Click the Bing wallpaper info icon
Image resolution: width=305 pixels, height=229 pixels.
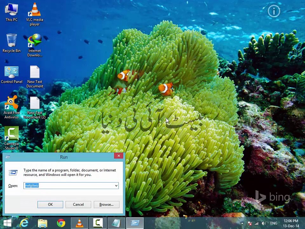point(274,11)
